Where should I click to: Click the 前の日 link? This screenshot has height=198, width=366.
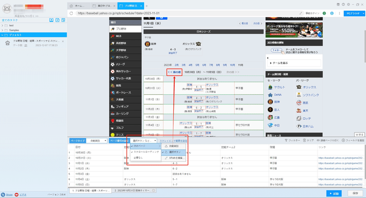[243, 24]
